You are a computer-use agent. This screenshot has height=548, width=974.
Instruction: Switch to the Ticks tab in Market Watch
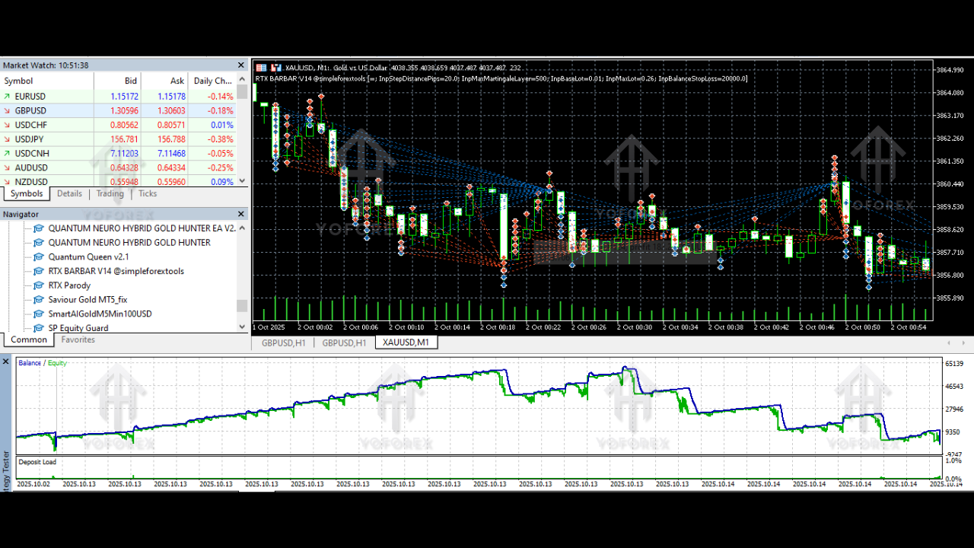click(x=148, y=194)
